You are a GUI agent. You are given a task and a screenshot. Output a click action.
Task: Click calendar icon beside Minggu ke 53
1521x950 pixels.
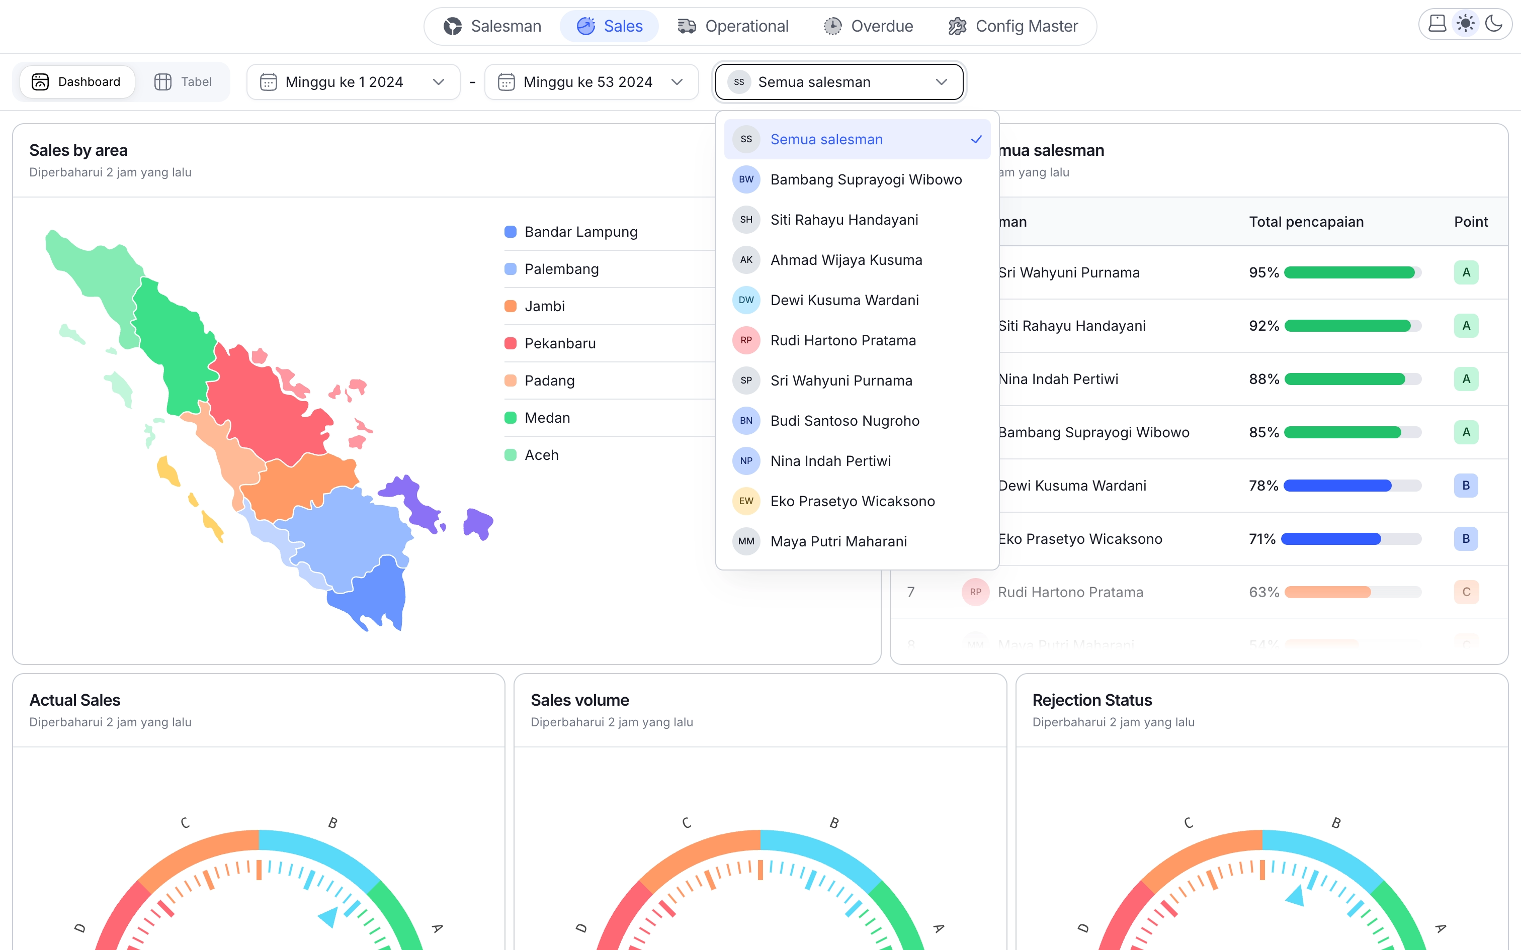coord(506,81)
